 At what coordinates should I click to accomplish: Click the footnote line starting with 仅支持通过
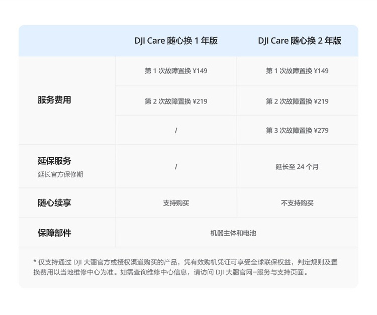coord(186,262)
